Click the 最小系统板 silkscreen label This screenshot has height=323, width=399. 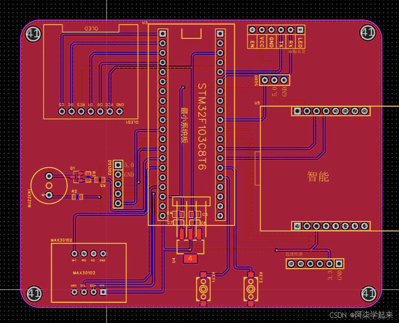tap(184, 125)
